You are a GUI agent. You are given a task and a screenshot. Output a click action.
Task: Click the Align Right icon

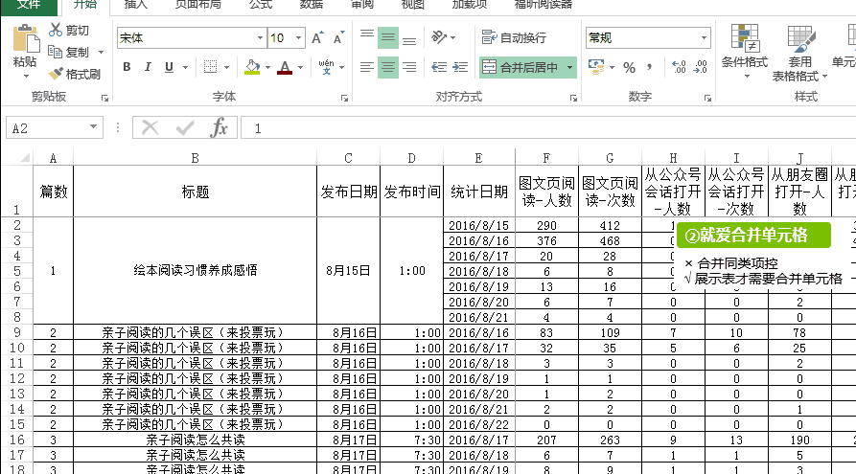[x=410, y=67]
